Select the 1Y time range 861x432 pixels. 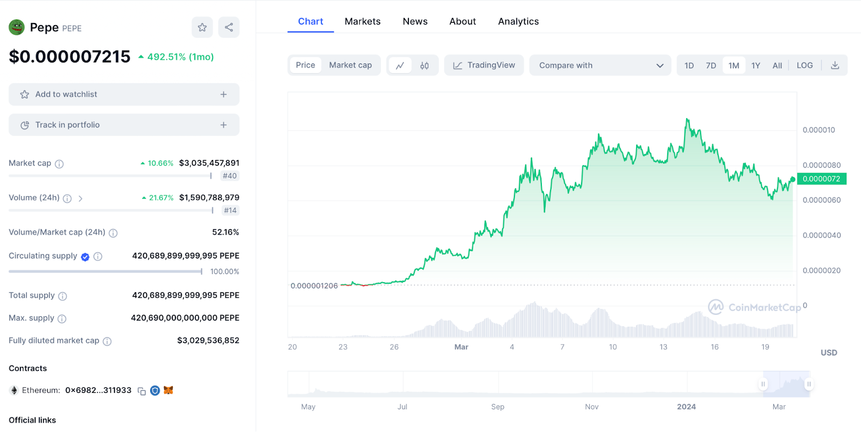coord(756,66)
